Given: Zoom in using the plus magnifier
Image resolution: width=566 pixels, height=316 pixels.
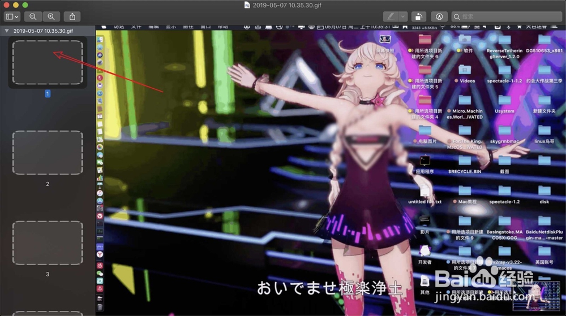Looking at the screenshot, I should point(52,16).
